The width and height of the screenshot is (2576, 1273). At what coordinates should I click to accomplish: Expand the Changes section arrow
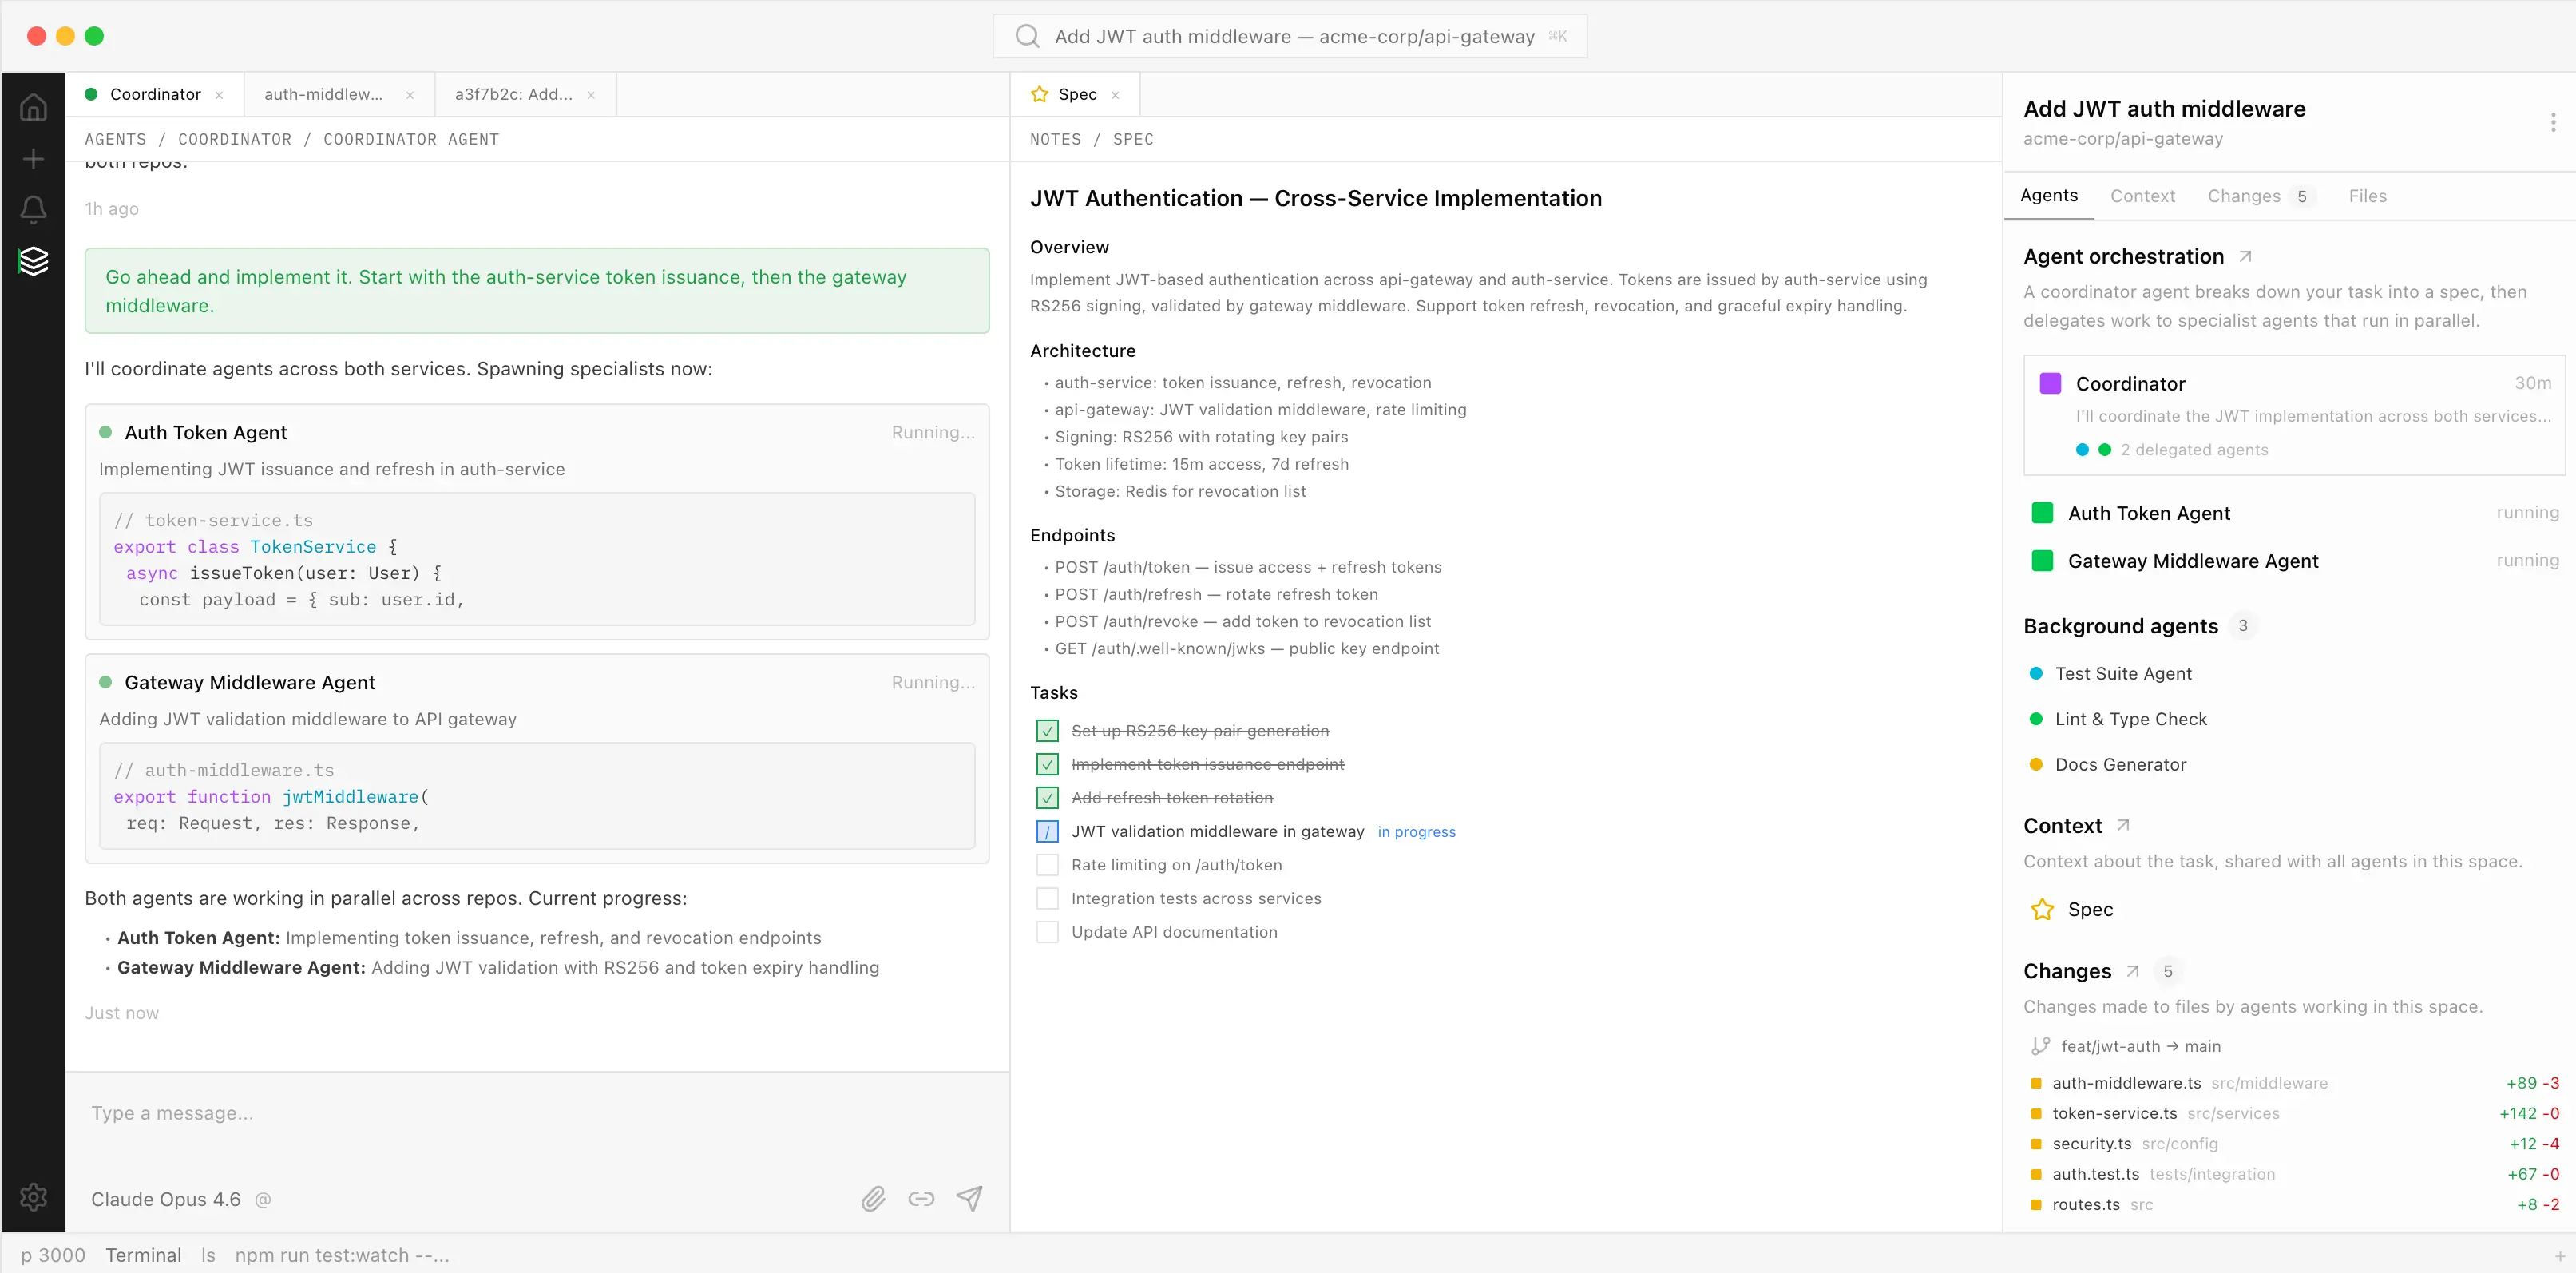[2132, 971]
